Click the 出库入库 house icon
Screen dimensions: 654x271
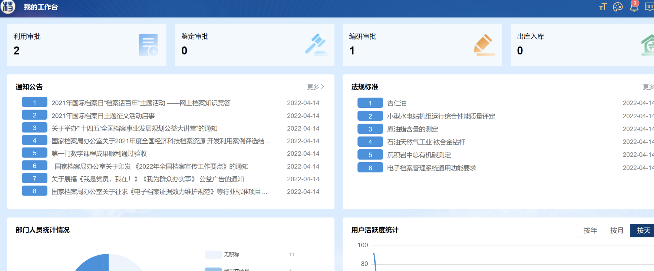tap(647, 45)
